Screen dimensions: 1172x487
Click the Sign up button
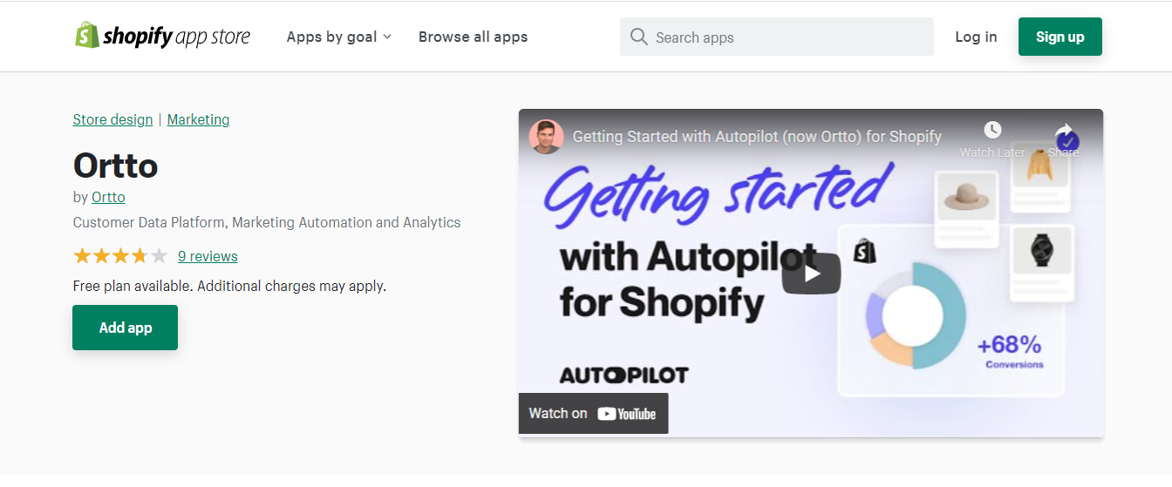coord(1060,37)
